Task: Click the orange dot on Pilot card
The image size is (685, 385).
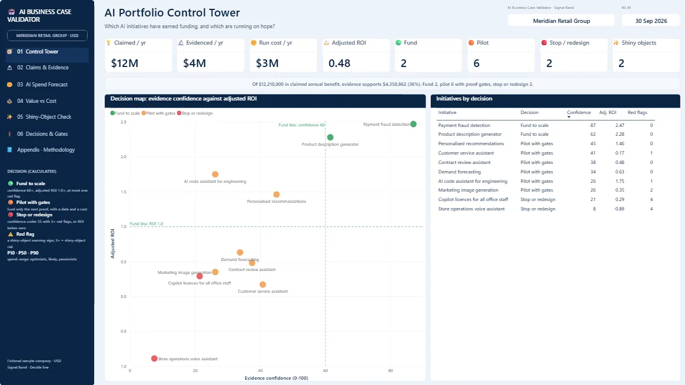Action: [x=471, y=43]
